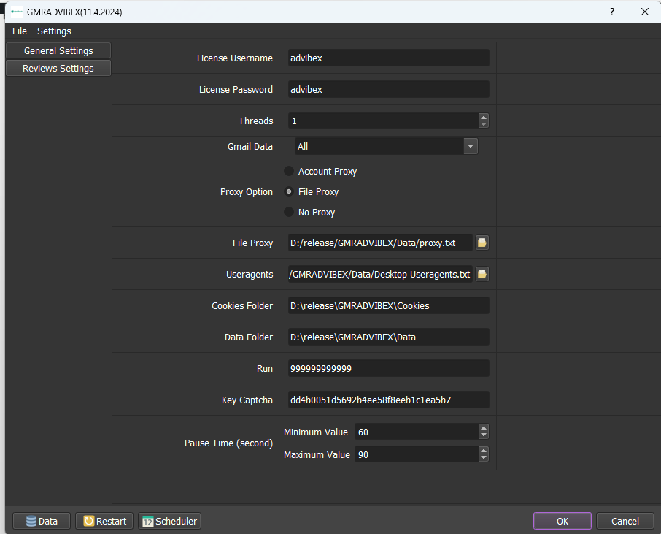Image resolution: width=661 pixels, height=534 pixels.
Task: Click the File Proxy browse folder icon
Action: [x=482, y=243]
